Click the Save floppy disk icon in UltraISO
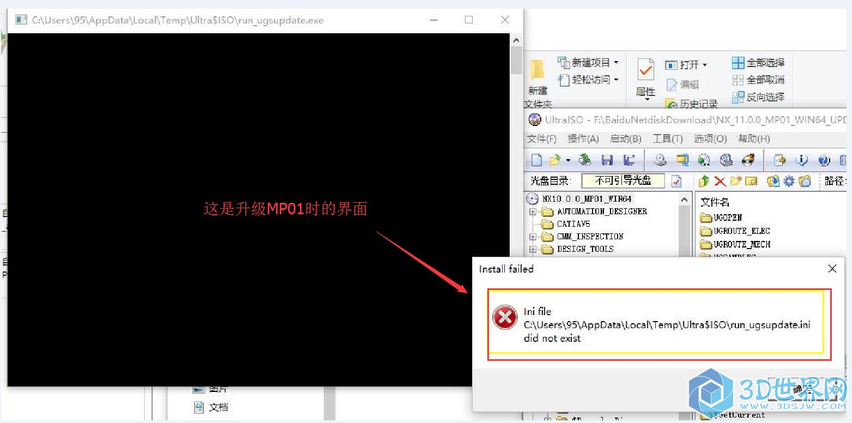The image size is (852, 423). [x=607, y=160]
